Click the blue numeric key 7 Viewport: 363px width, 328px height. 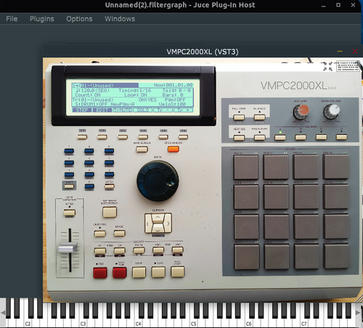click(x=69, y=151)
